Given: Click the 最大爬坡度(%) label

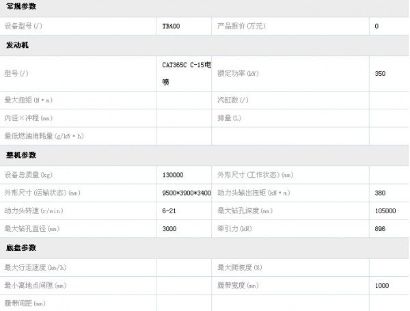Looking at the screenshot, I should click(x=240, y=267).
